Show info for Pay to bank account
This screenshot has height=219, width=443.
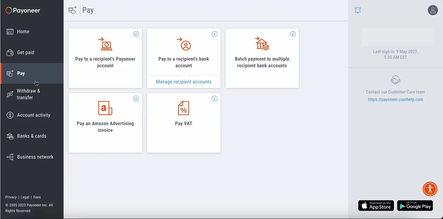point(214,34)
